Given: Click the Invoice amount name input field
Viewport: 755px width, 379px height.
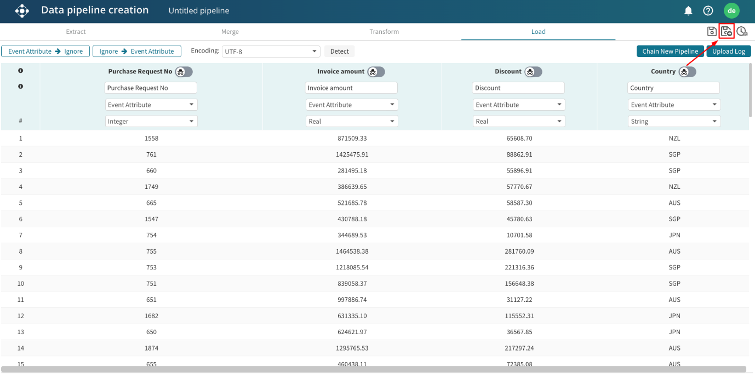Looking at the screenshot, I should tap(351, 88).
